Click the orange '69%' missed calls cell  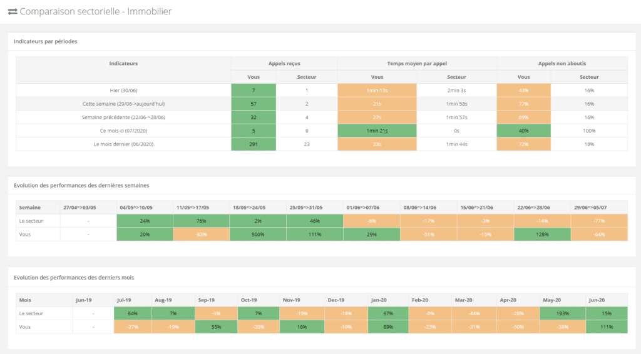(x=524, y=117)
